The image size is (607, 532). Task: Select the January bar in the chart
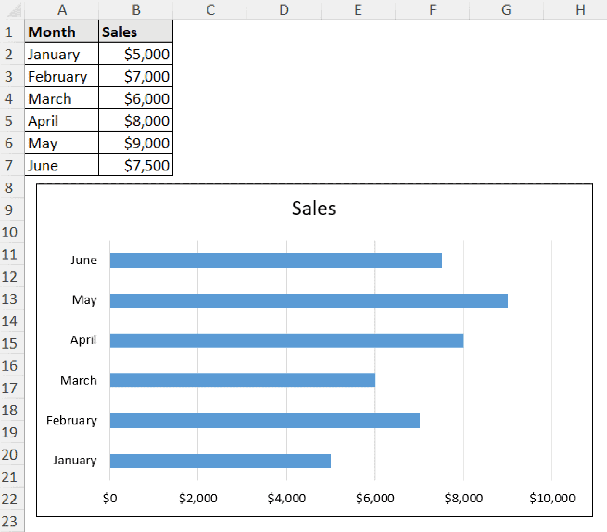click(220, 461)
